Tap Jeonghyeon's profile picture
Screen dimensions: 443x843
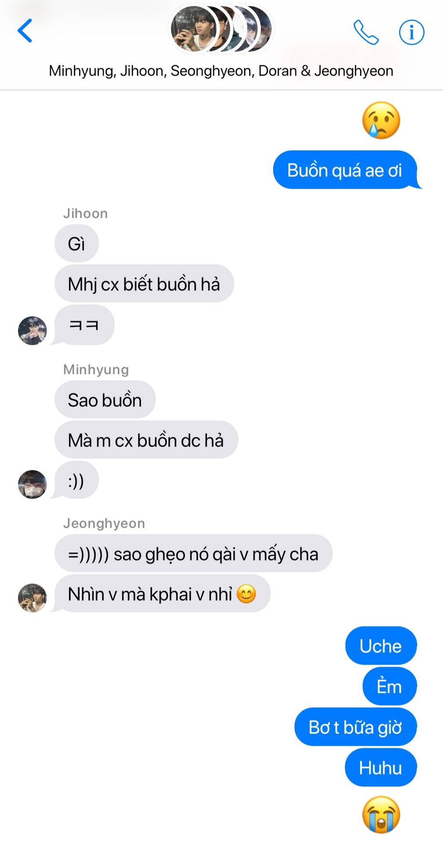tap(32, 598)
